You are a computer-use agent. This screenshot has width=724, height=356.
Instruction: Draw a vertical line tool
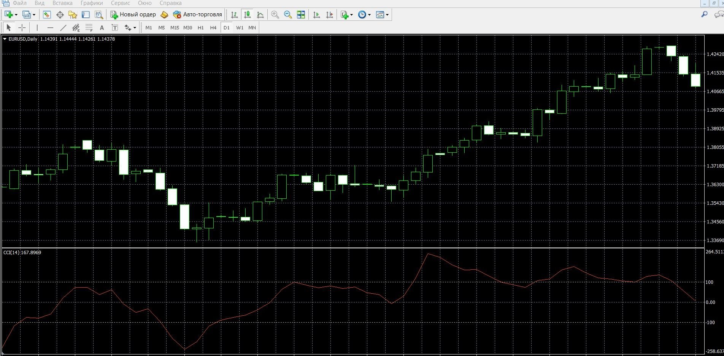[37, 28]
